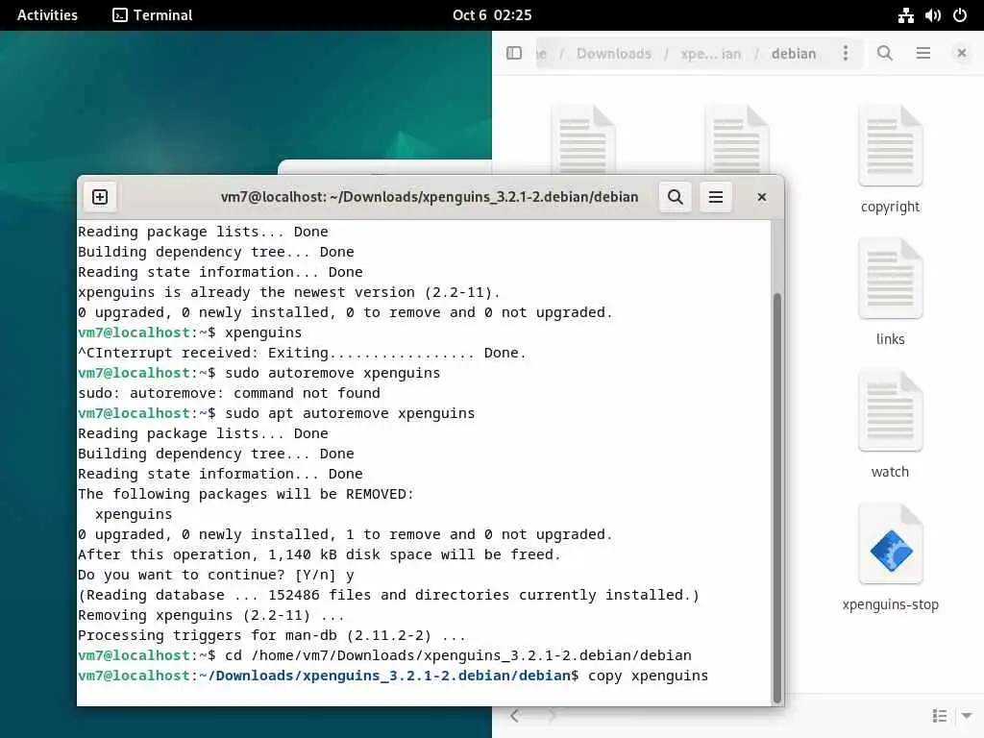The width and height of the screenshot is (984, 738).
Task: Click the 'copy xpenguins' command line
Action: (393, 676)
